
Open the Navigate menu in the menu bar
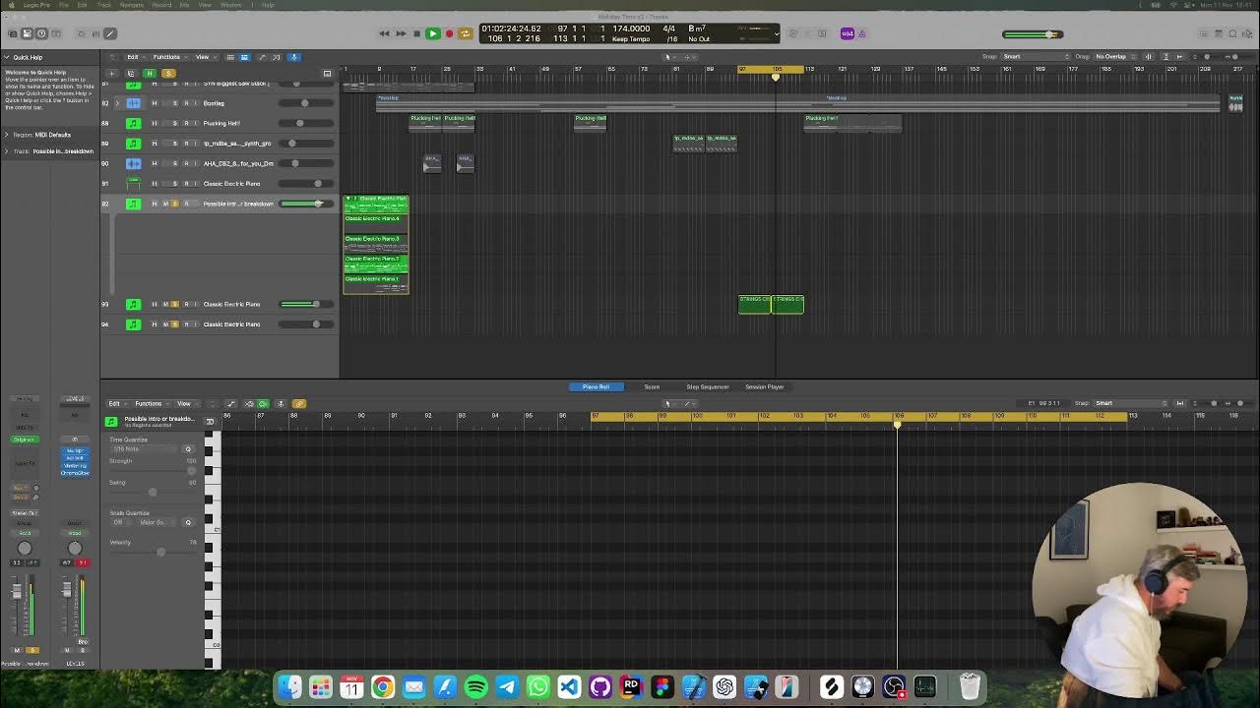(134, 5)
